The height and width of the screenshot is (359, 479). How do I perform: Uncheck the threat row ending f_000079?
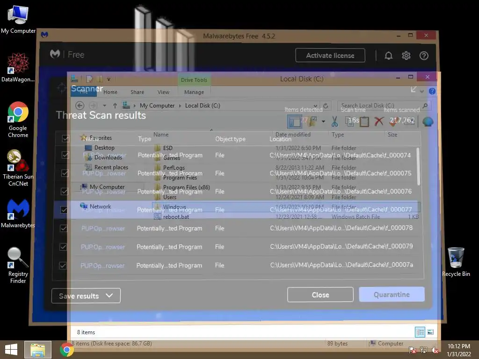63,247
